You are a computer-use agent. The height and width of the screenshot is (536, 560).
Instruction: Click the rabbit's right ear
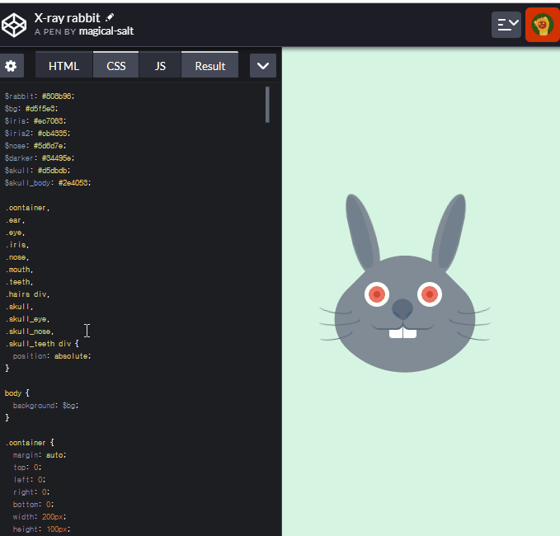pos(449,232)
